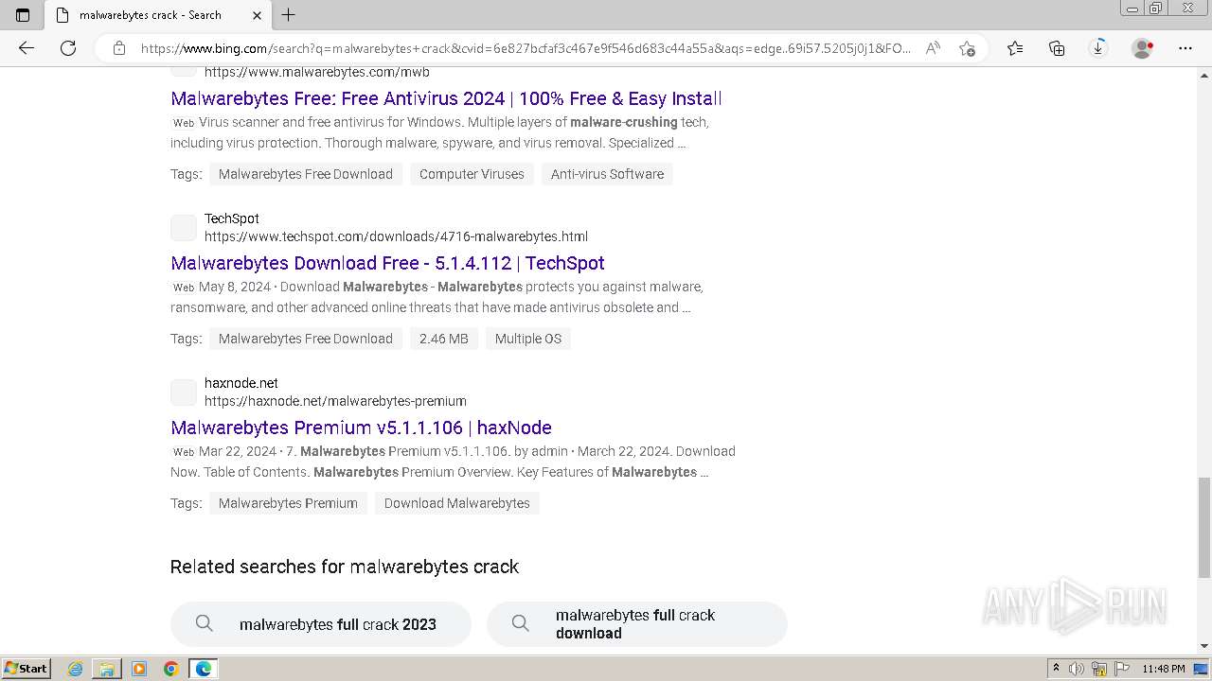Open the tab actions menu icon
The height and width of the screenshot is (681, 1212).
coord(23,14)
